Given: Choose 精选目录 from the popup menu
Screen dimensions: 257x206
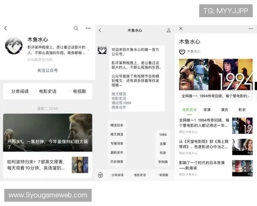Looking at the screenshot, I should 117,125.
